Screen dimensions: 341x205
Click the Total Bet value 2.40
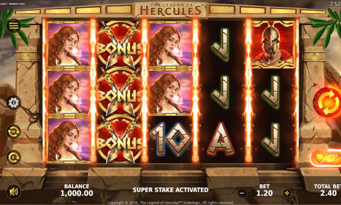tap(329, 193)
